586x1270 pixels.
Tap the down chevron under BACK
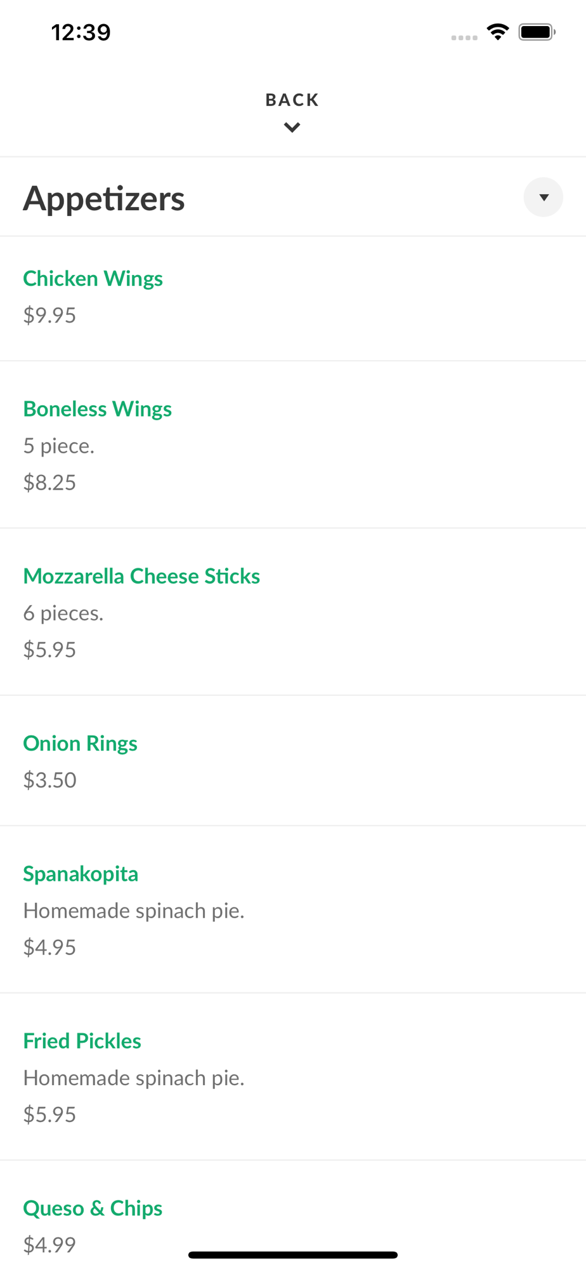pos(292,128)
